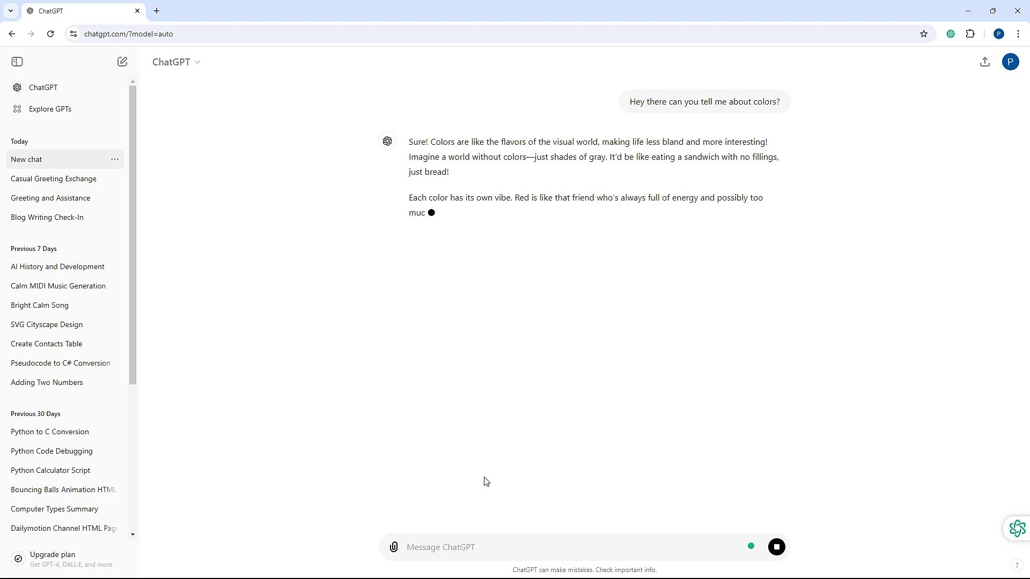The image size is (1030, 579).
Task: Open SVG Cityscape Design conversation
Action: tap(47, 324)
